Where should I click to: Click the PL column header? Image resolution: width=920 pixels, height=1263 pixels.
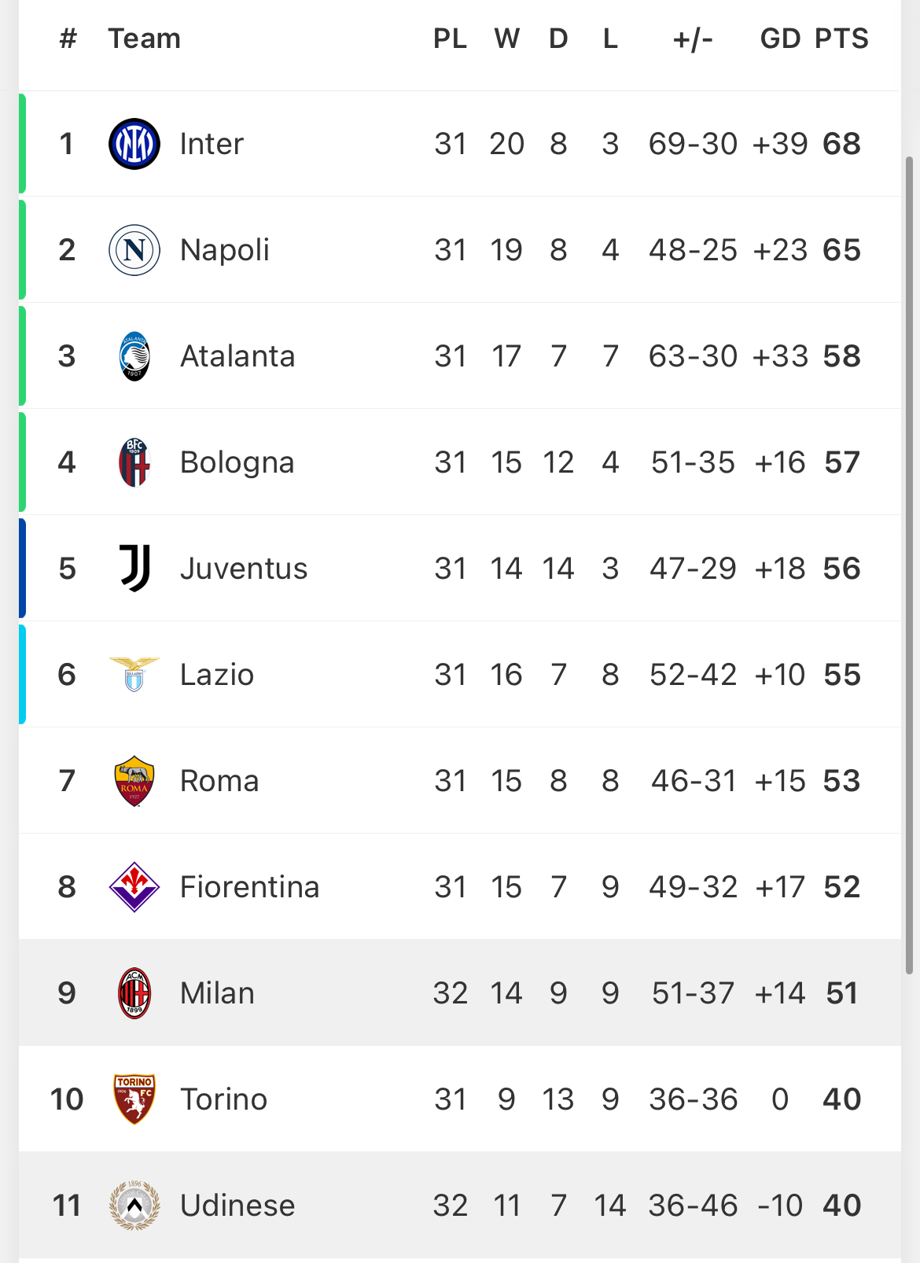(x=451, y=39)
